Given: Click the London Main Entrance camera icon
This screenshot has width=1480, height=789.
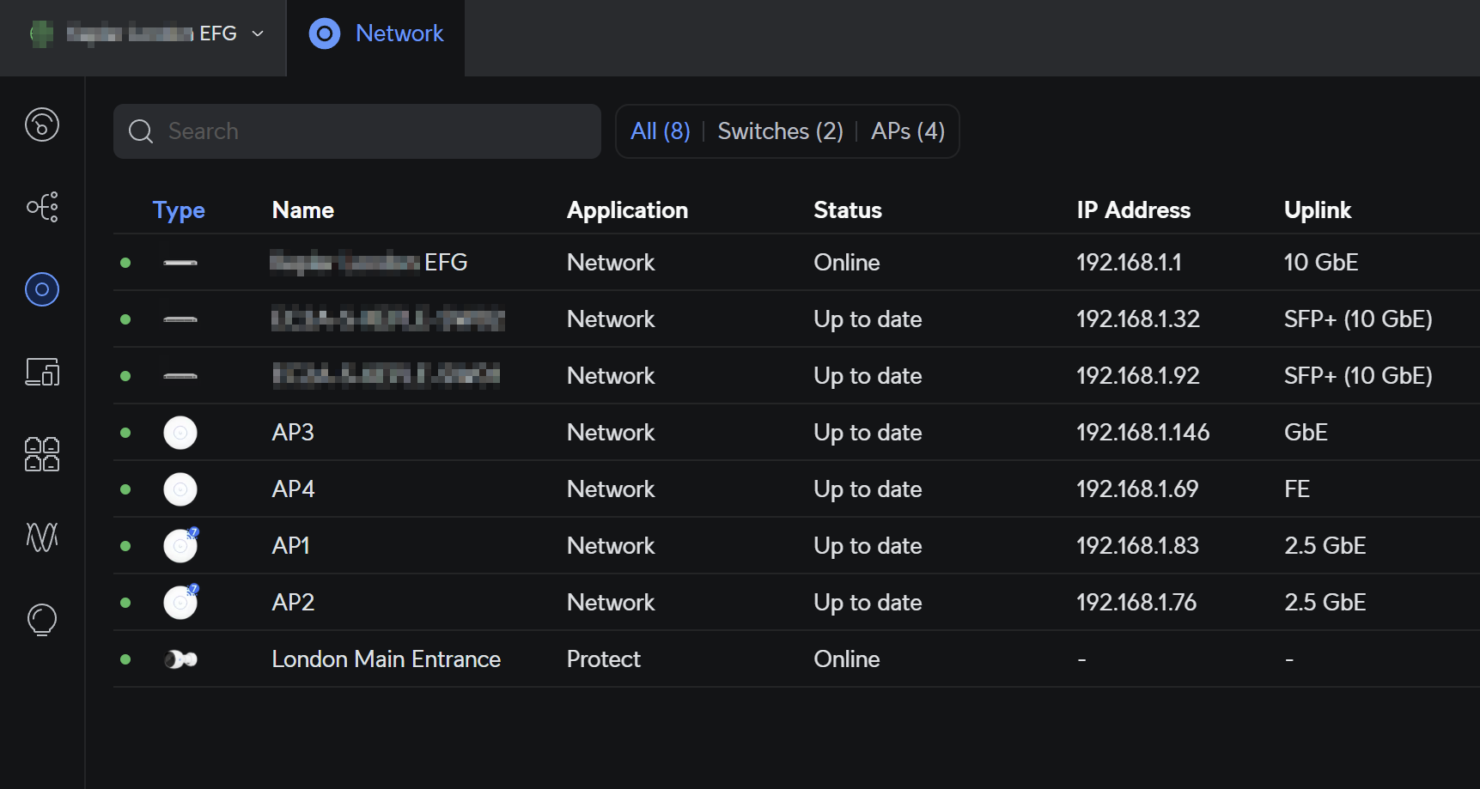Looking at the screenshot, I should pyautogui.click(x=180, y=659).
